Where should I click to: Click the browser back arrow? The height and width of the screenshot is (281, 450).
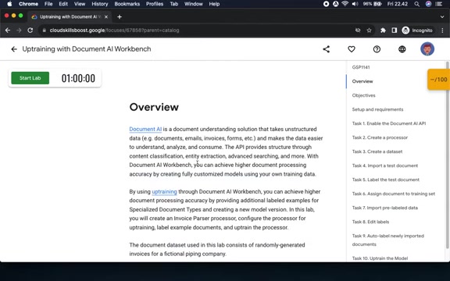click(8, 30)
